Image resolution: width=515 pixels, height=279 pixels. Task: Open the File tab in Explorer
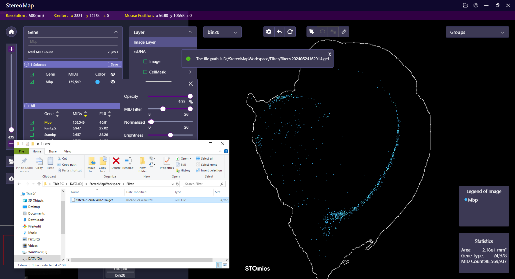coord(21,151)
